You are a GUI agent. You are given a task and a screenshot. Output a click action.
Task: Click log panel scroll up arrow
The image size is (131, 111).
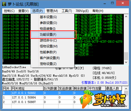(x=126, y=17)
